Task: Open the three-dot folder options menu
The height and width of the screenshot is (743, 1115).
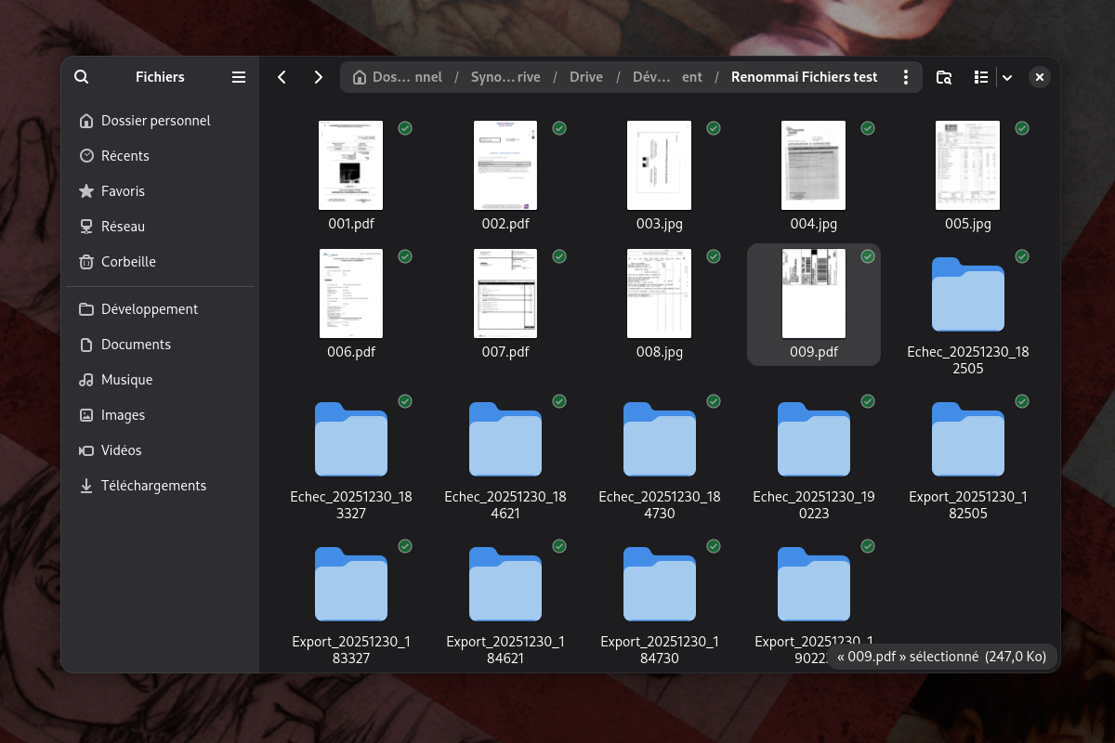Action: click(905, 77)
